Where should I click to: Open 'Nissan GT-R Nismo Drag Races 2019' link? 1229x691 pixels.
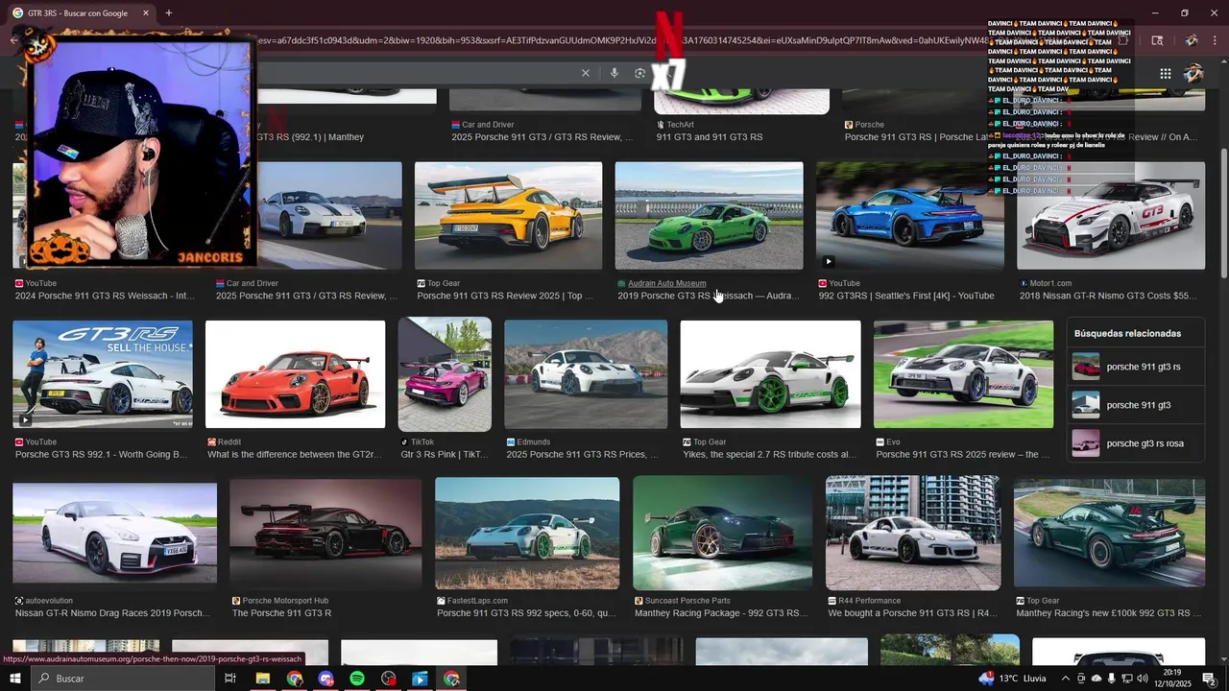click(112, 613)
